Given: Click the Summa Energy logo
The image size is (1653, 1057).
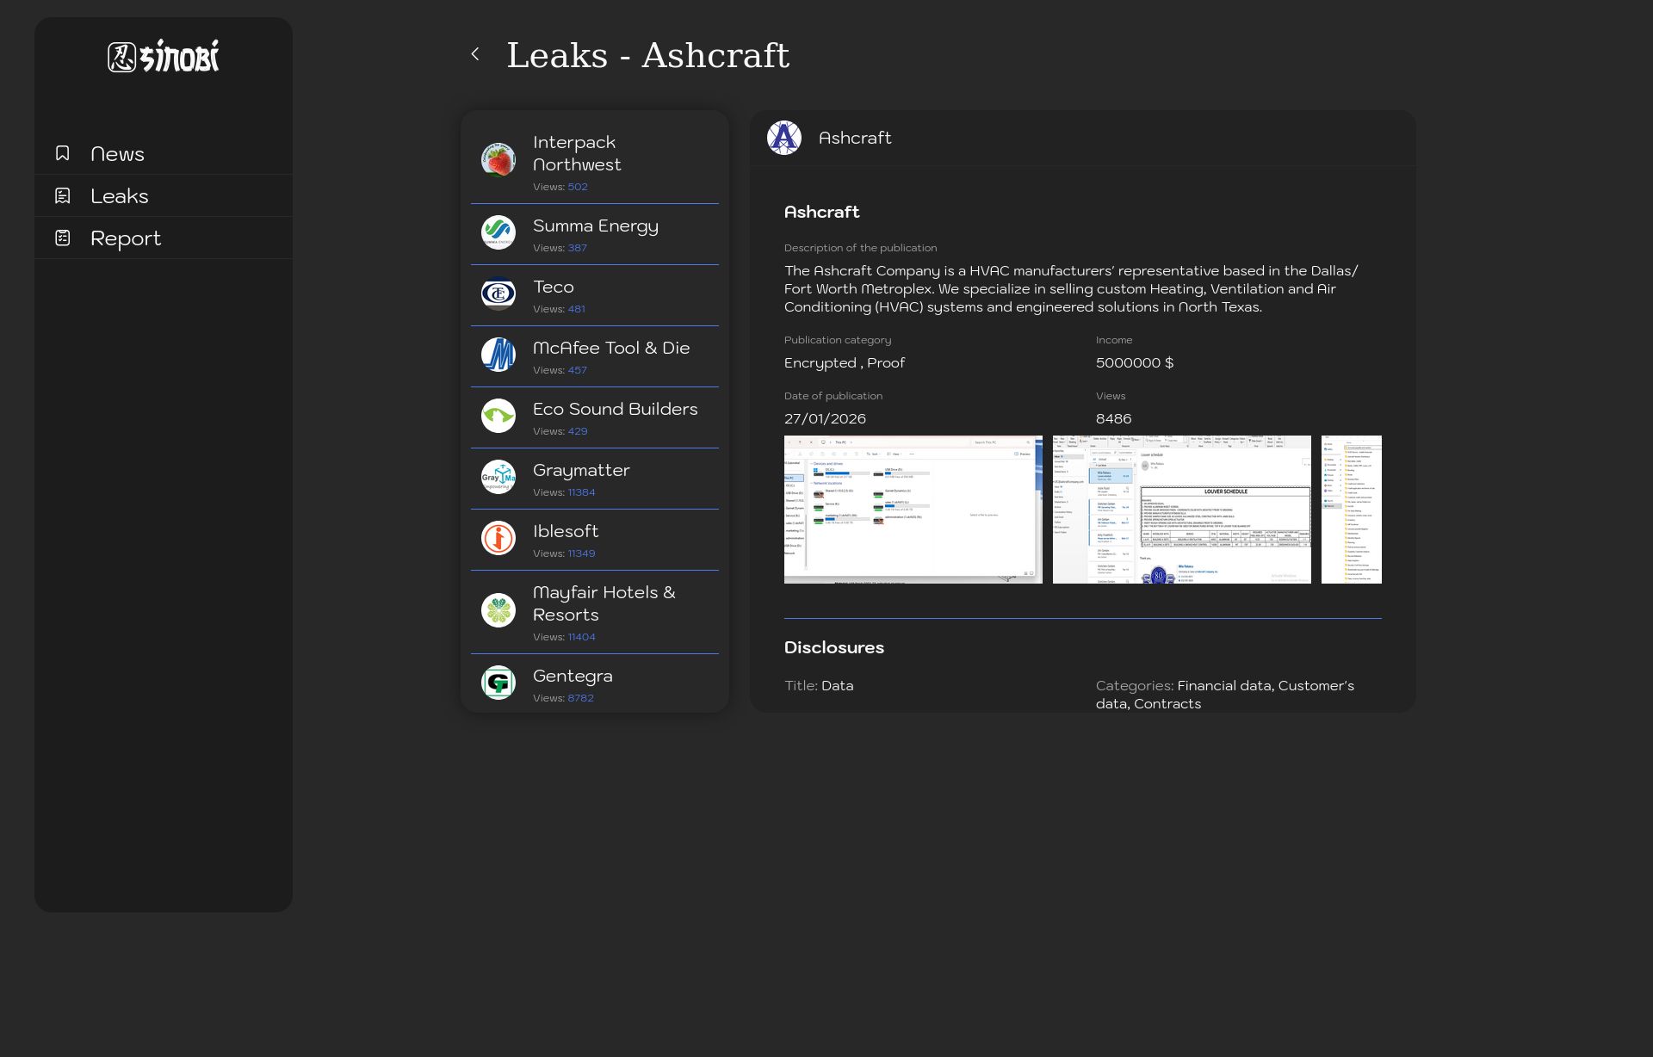Looking at the screenshot, I should pyautogui.click(x=498, y=232).
